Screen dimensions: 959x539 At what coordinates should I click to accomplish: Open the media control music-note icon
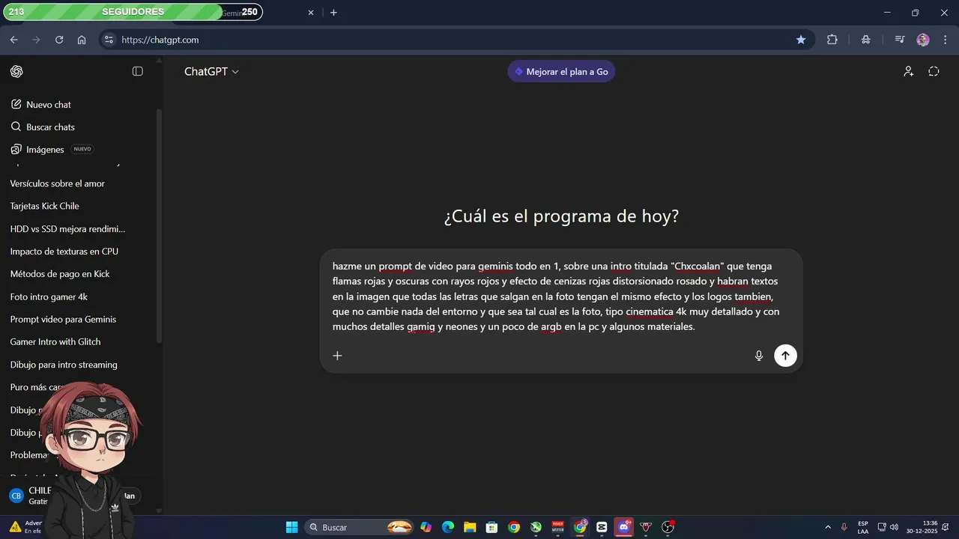coord(900,40)
